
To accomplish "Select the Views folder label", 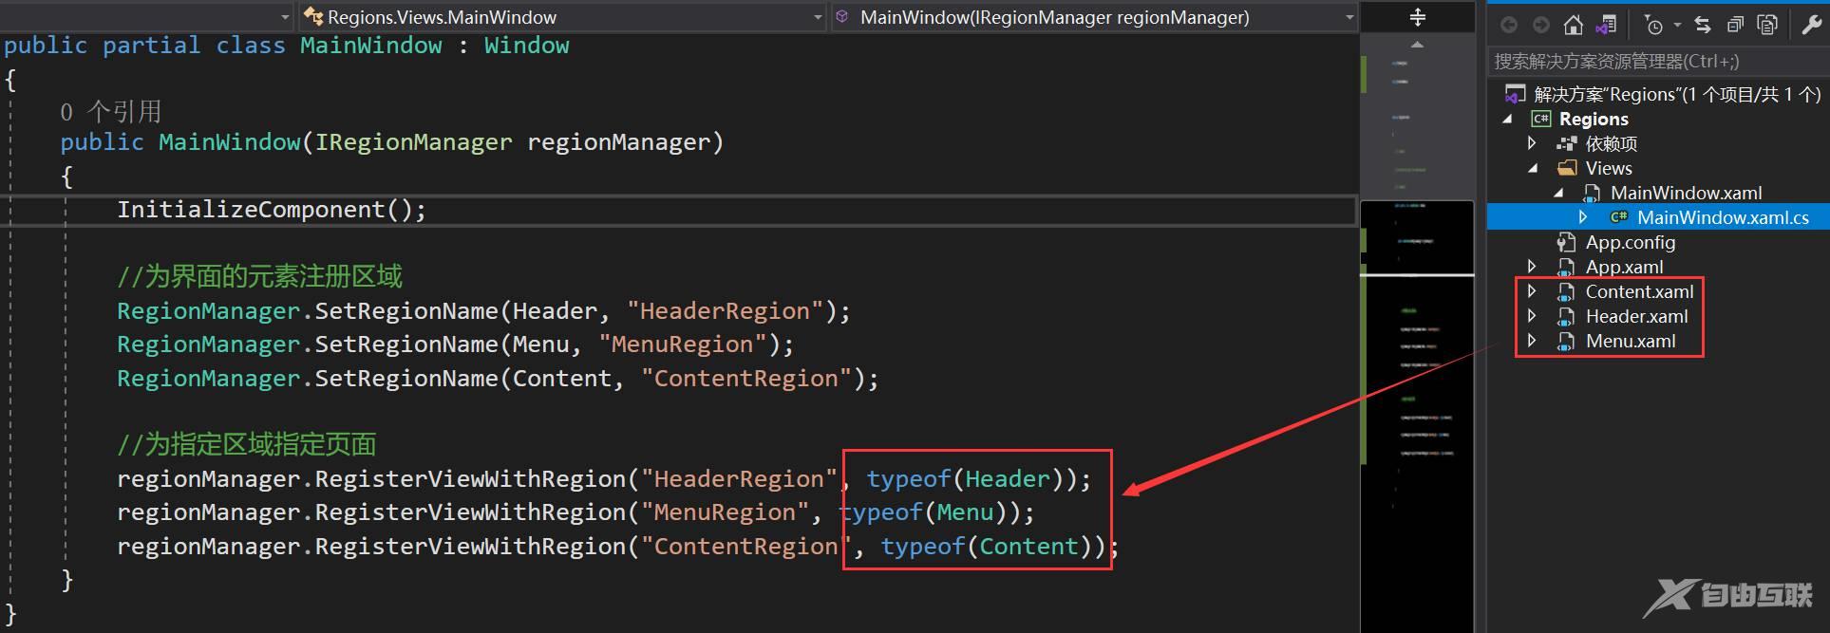I will coord(1609,168).
